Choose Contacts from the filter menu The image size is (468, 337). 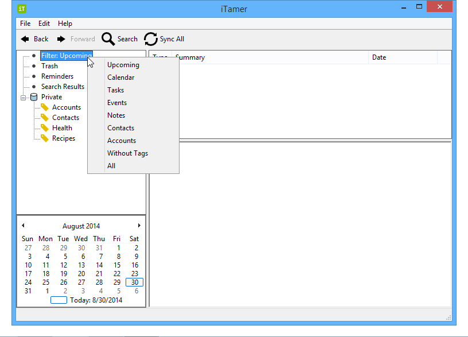tap(134, 128)
